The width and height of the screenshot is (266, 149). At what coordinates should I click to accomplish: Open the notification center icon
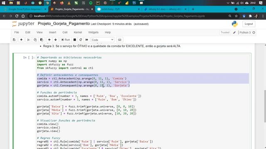(261, 3)
